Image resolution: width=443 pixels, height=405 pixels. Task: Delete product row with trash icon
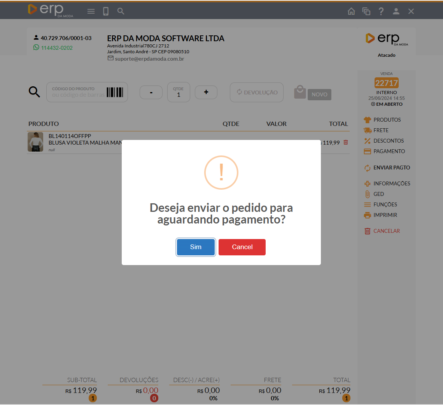click(346, 143)
